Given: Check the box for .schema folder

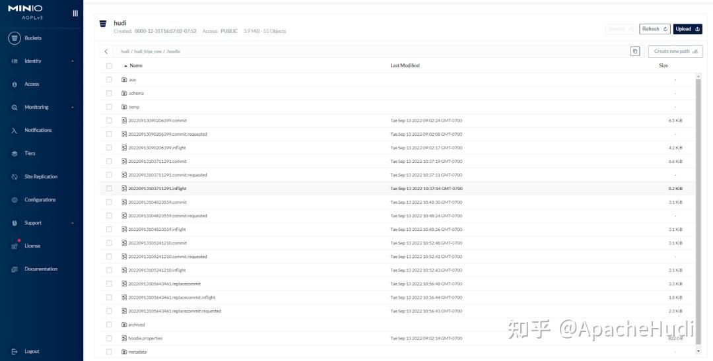Looking at the screenshot, I should click(109, 93).
